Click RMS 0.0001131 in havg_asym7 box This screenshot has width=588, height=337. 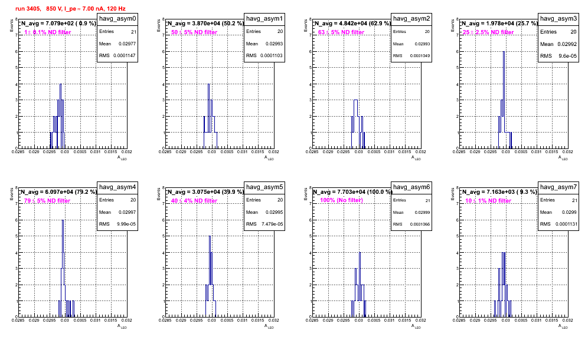coord(558,224)
